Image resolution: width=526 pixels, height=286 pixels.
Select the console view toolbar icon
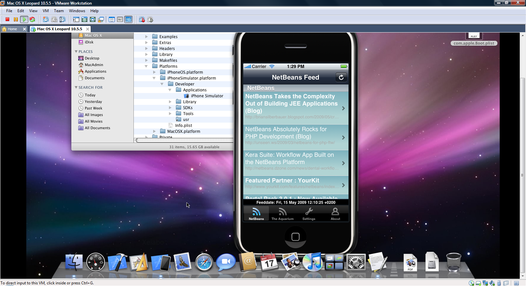129,19
